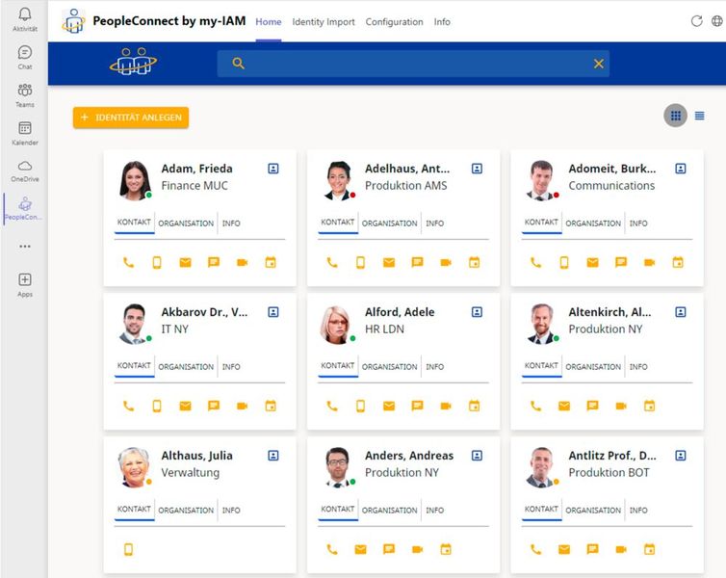Start chat with Antlitz Prof.
This screenshot has height=578, width=726.
pyautogui.click(x=592, y=550)
